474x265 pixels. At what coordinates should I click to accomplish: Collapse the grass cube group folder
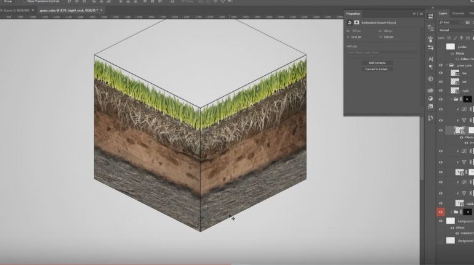tap(447, 64)
